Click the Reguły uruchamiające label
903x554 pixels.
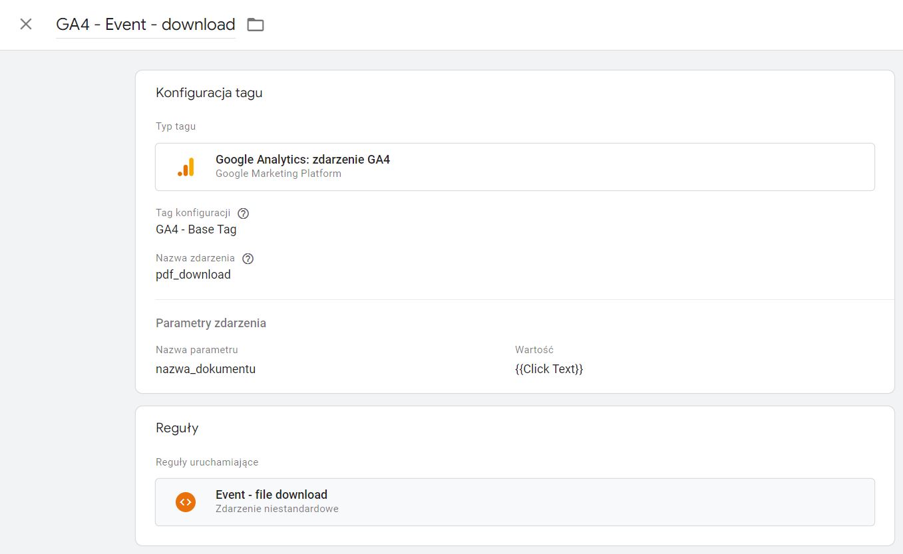pyautogui.click(x=207, y=462)
